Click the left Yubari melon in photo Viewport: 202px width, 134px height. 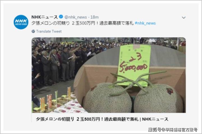(x=107, y=98)
